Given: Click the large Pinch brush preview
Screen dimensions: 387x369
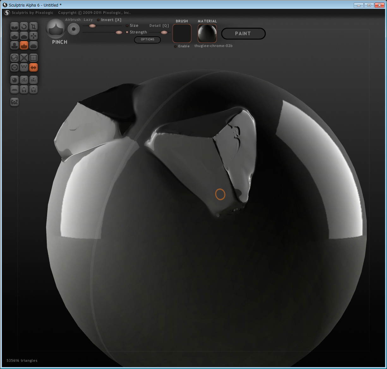Looking at the screenshot, I should [56, 28].
